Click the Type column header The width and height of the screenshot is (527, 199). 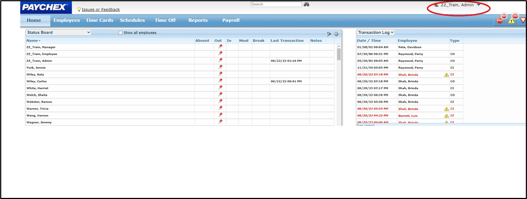coord(454,40)
